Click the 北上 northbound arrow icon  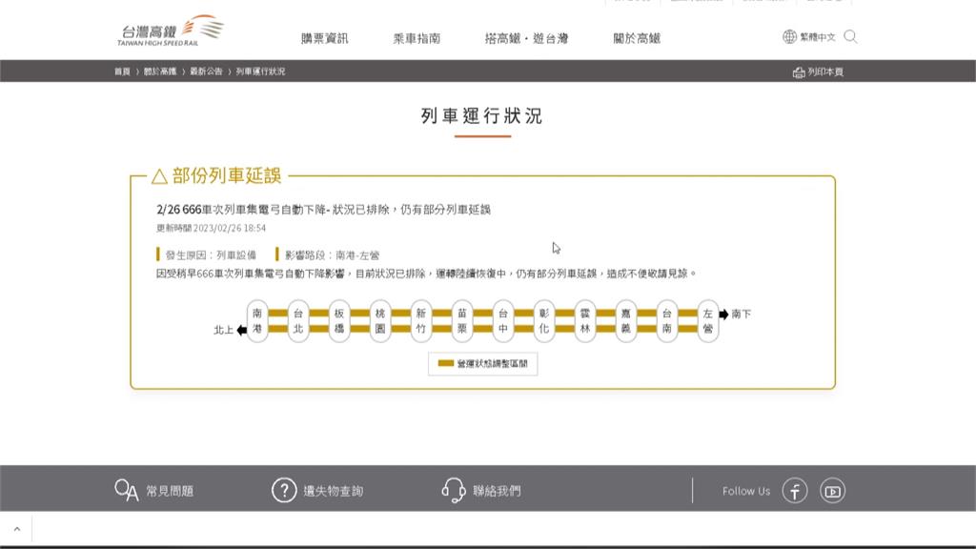pyautogui.click(x=241, y=330)
